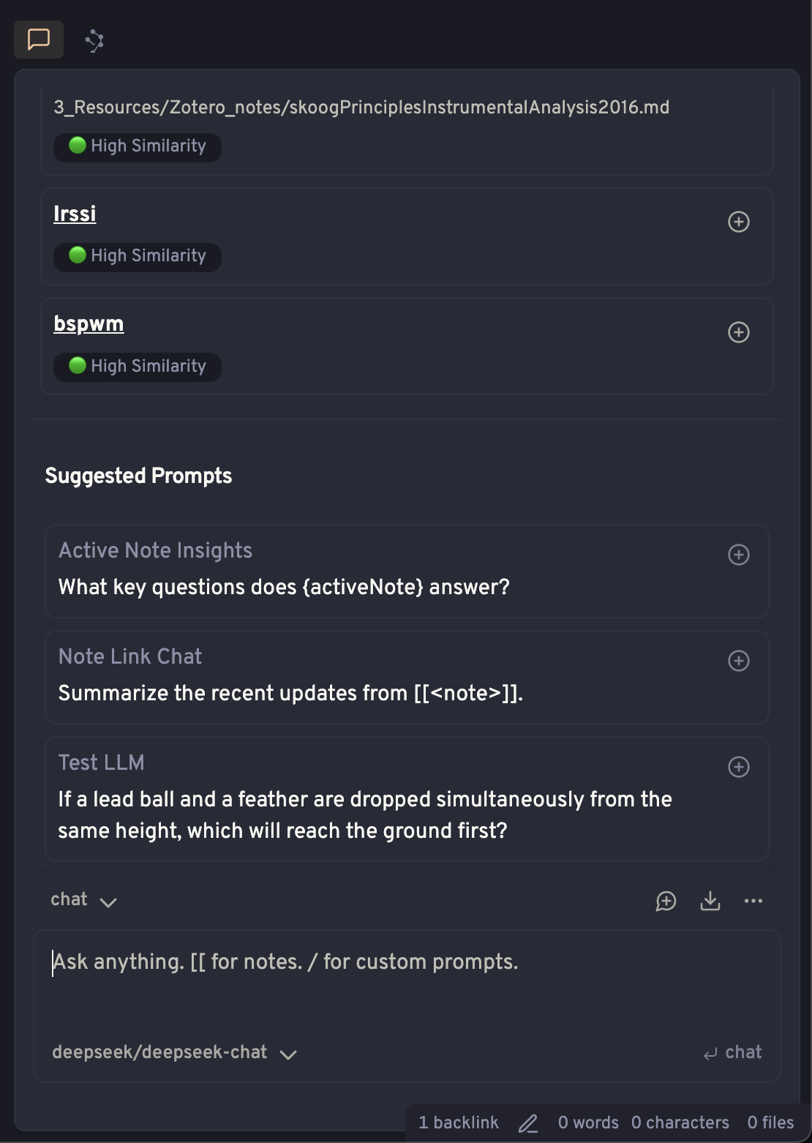Open skoogPrinciplesInstrumentalAnalysis2016.md note result
Screen dimensions: 812x1143
tap(361, 108)
